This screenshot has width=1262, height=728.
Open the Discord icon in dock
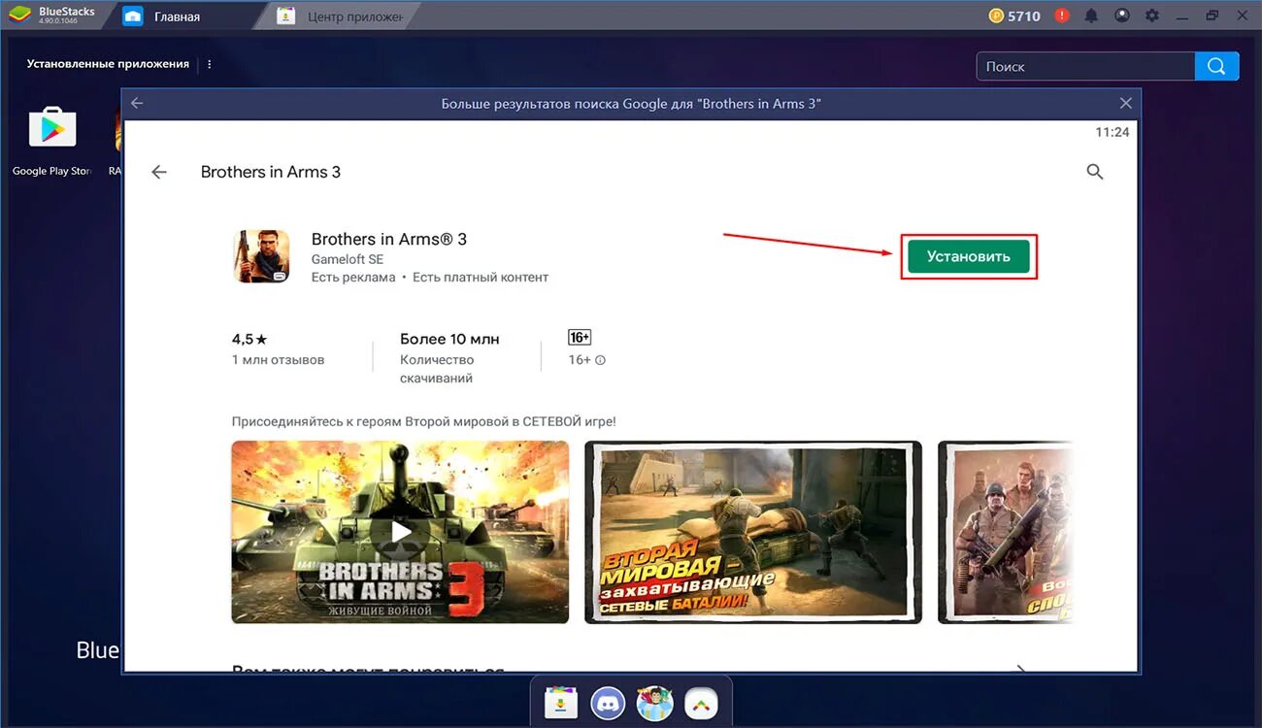pos(608,702)
